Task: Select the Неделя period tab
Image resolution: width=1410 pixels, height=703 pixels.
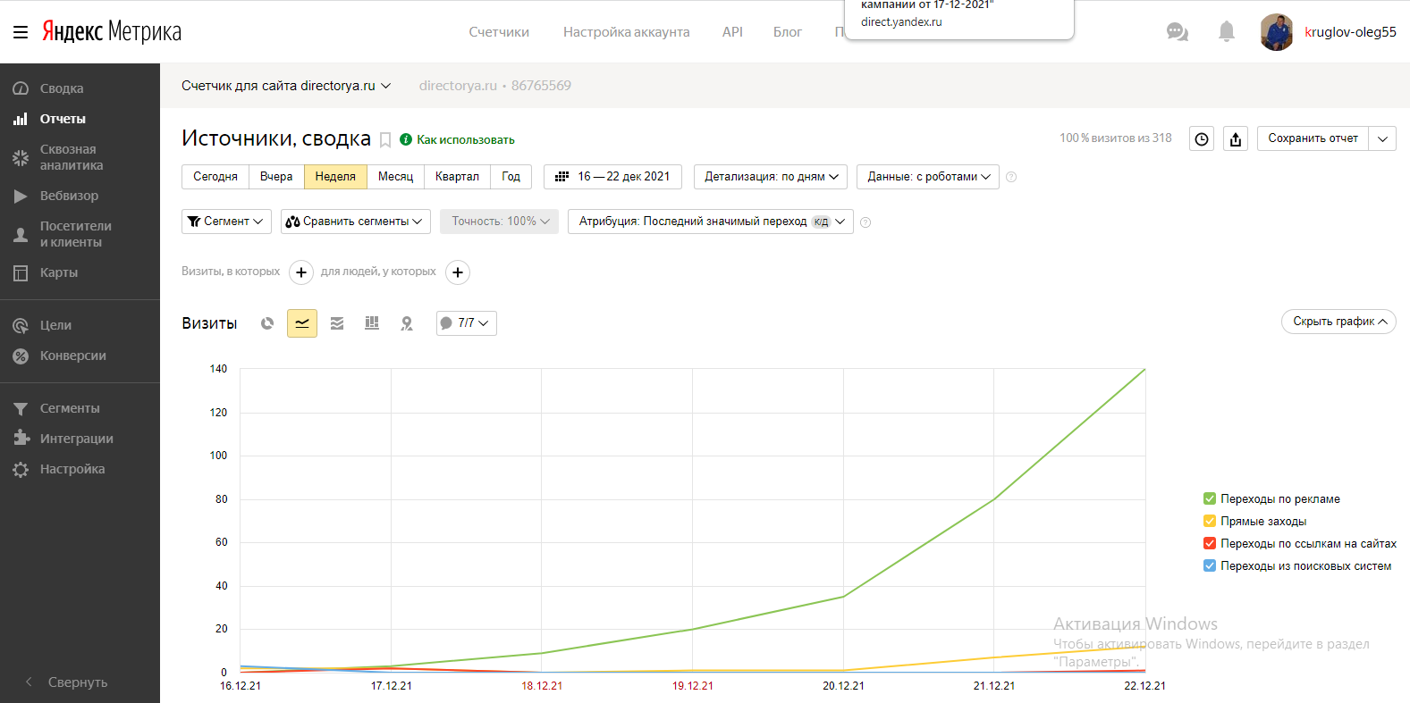Action: [335, 177]
